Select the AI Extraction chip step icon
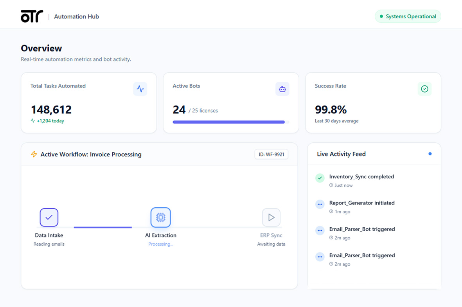Screen dimensions: 462x307 click(160, 217)
